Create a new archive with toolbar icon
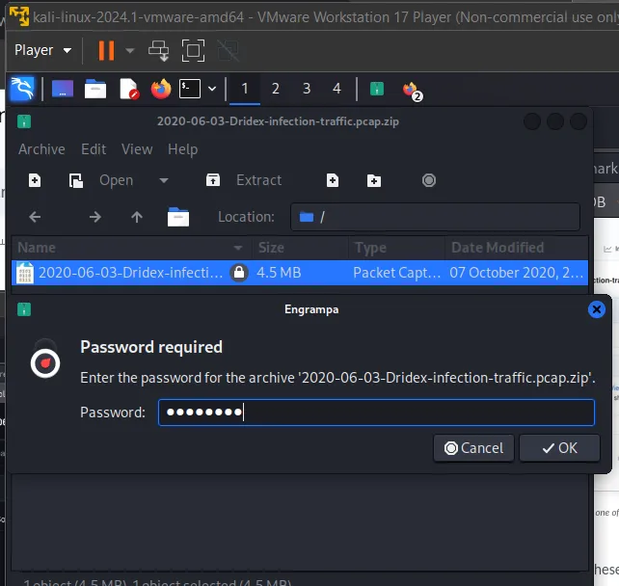Viewport: 619px width, 586px height. pyautogui.click(x=35, y=181)
